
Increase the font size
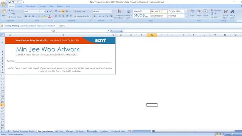click(x=48, y=11)
